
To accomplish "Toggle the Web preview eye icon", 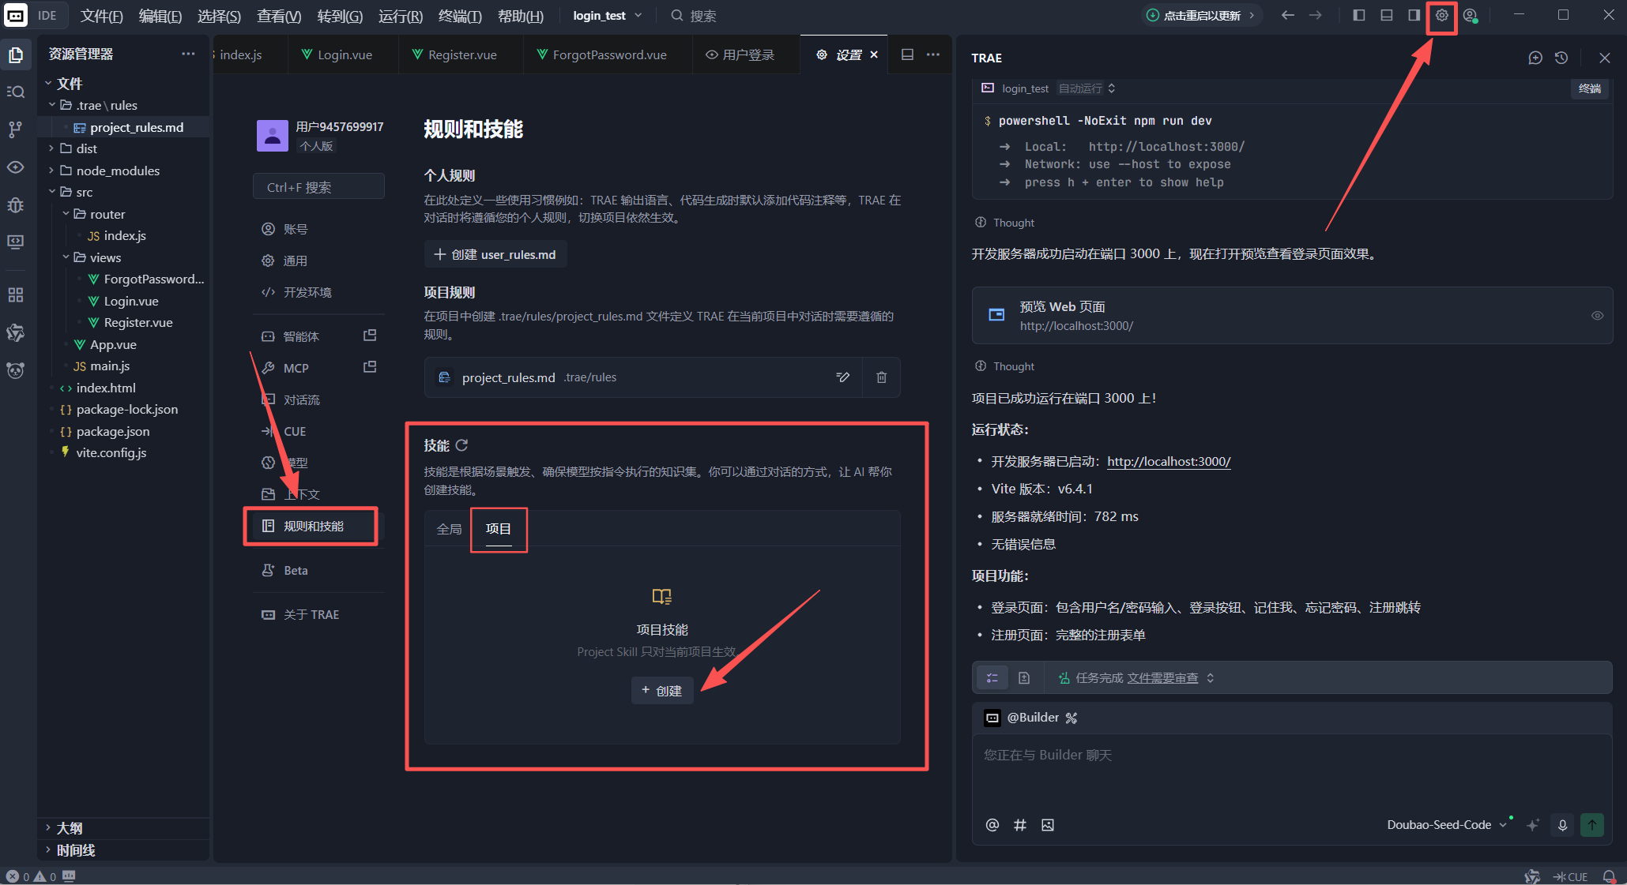I will [x=1597, y=316].
